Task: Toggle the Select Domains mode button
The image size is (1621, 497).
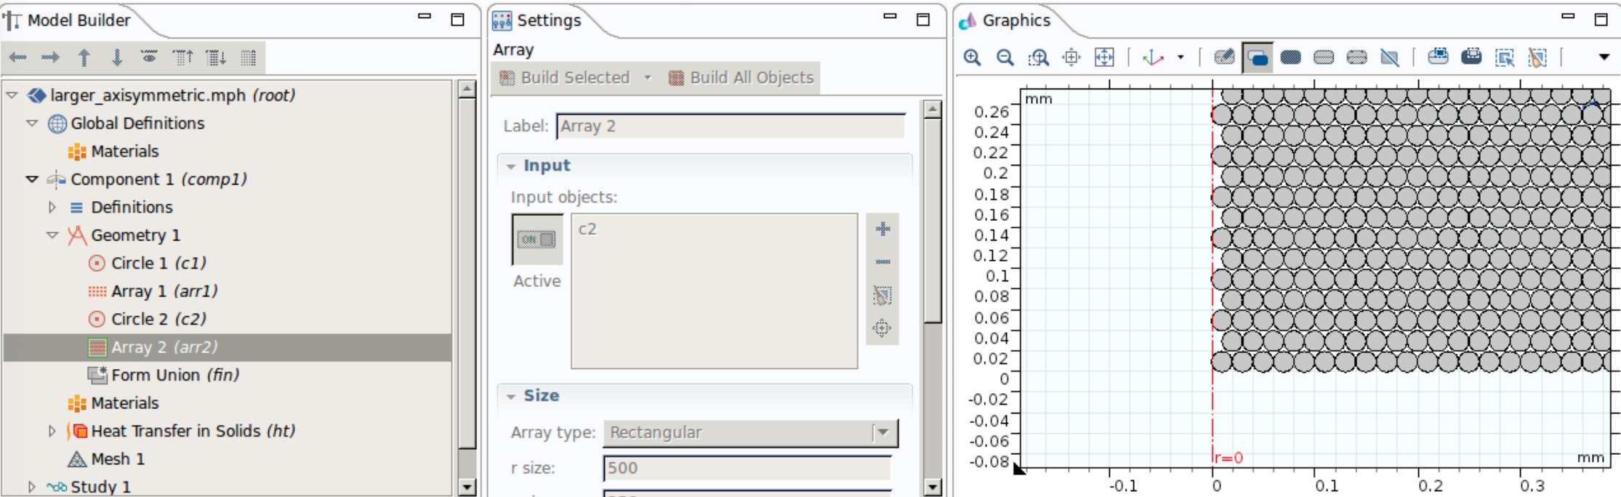Action: (x=1290, y=57)
